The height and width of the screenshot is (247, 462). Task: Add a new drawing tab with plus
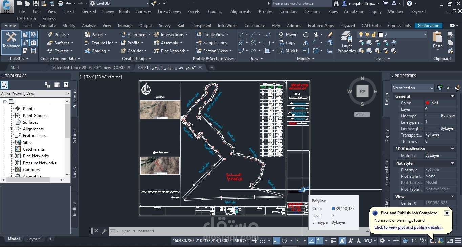tap(212, 68)
